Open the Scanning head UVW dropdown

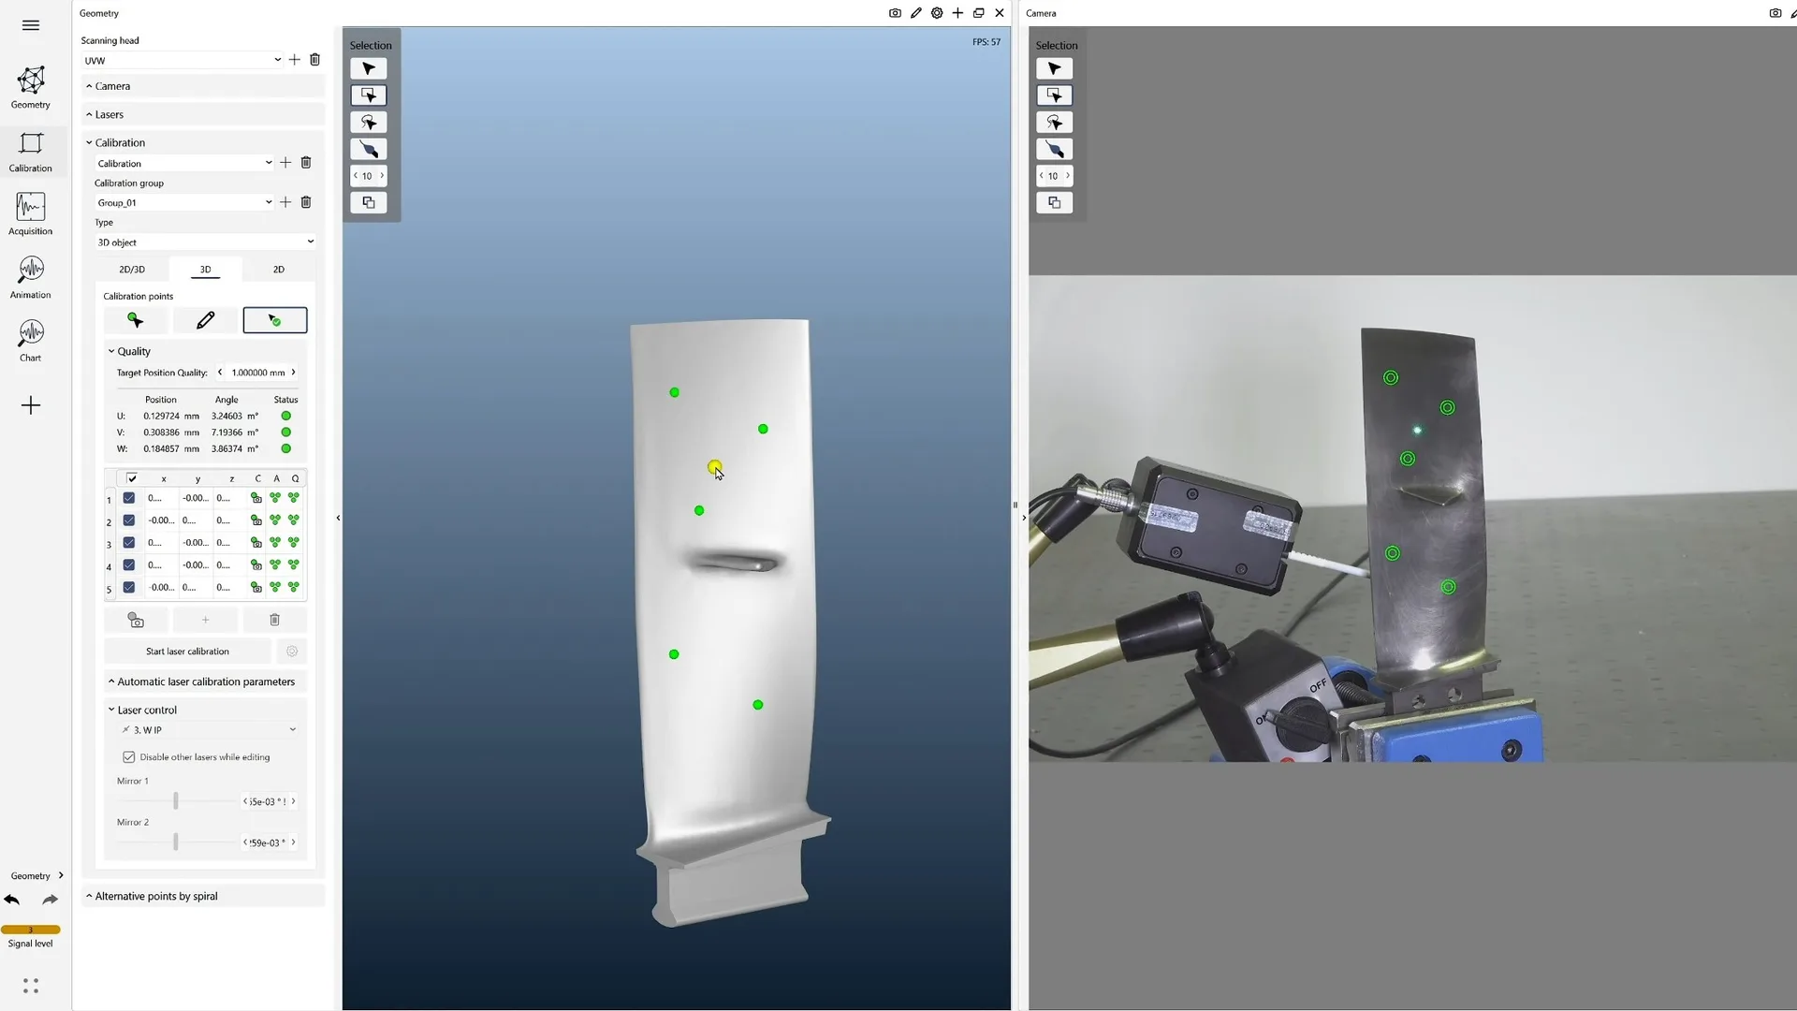pyautogui.click(x=183, y=60)
